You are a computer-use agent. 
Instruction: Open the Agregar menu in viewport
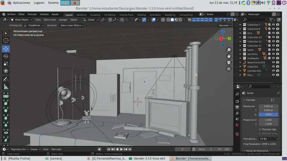63,20
